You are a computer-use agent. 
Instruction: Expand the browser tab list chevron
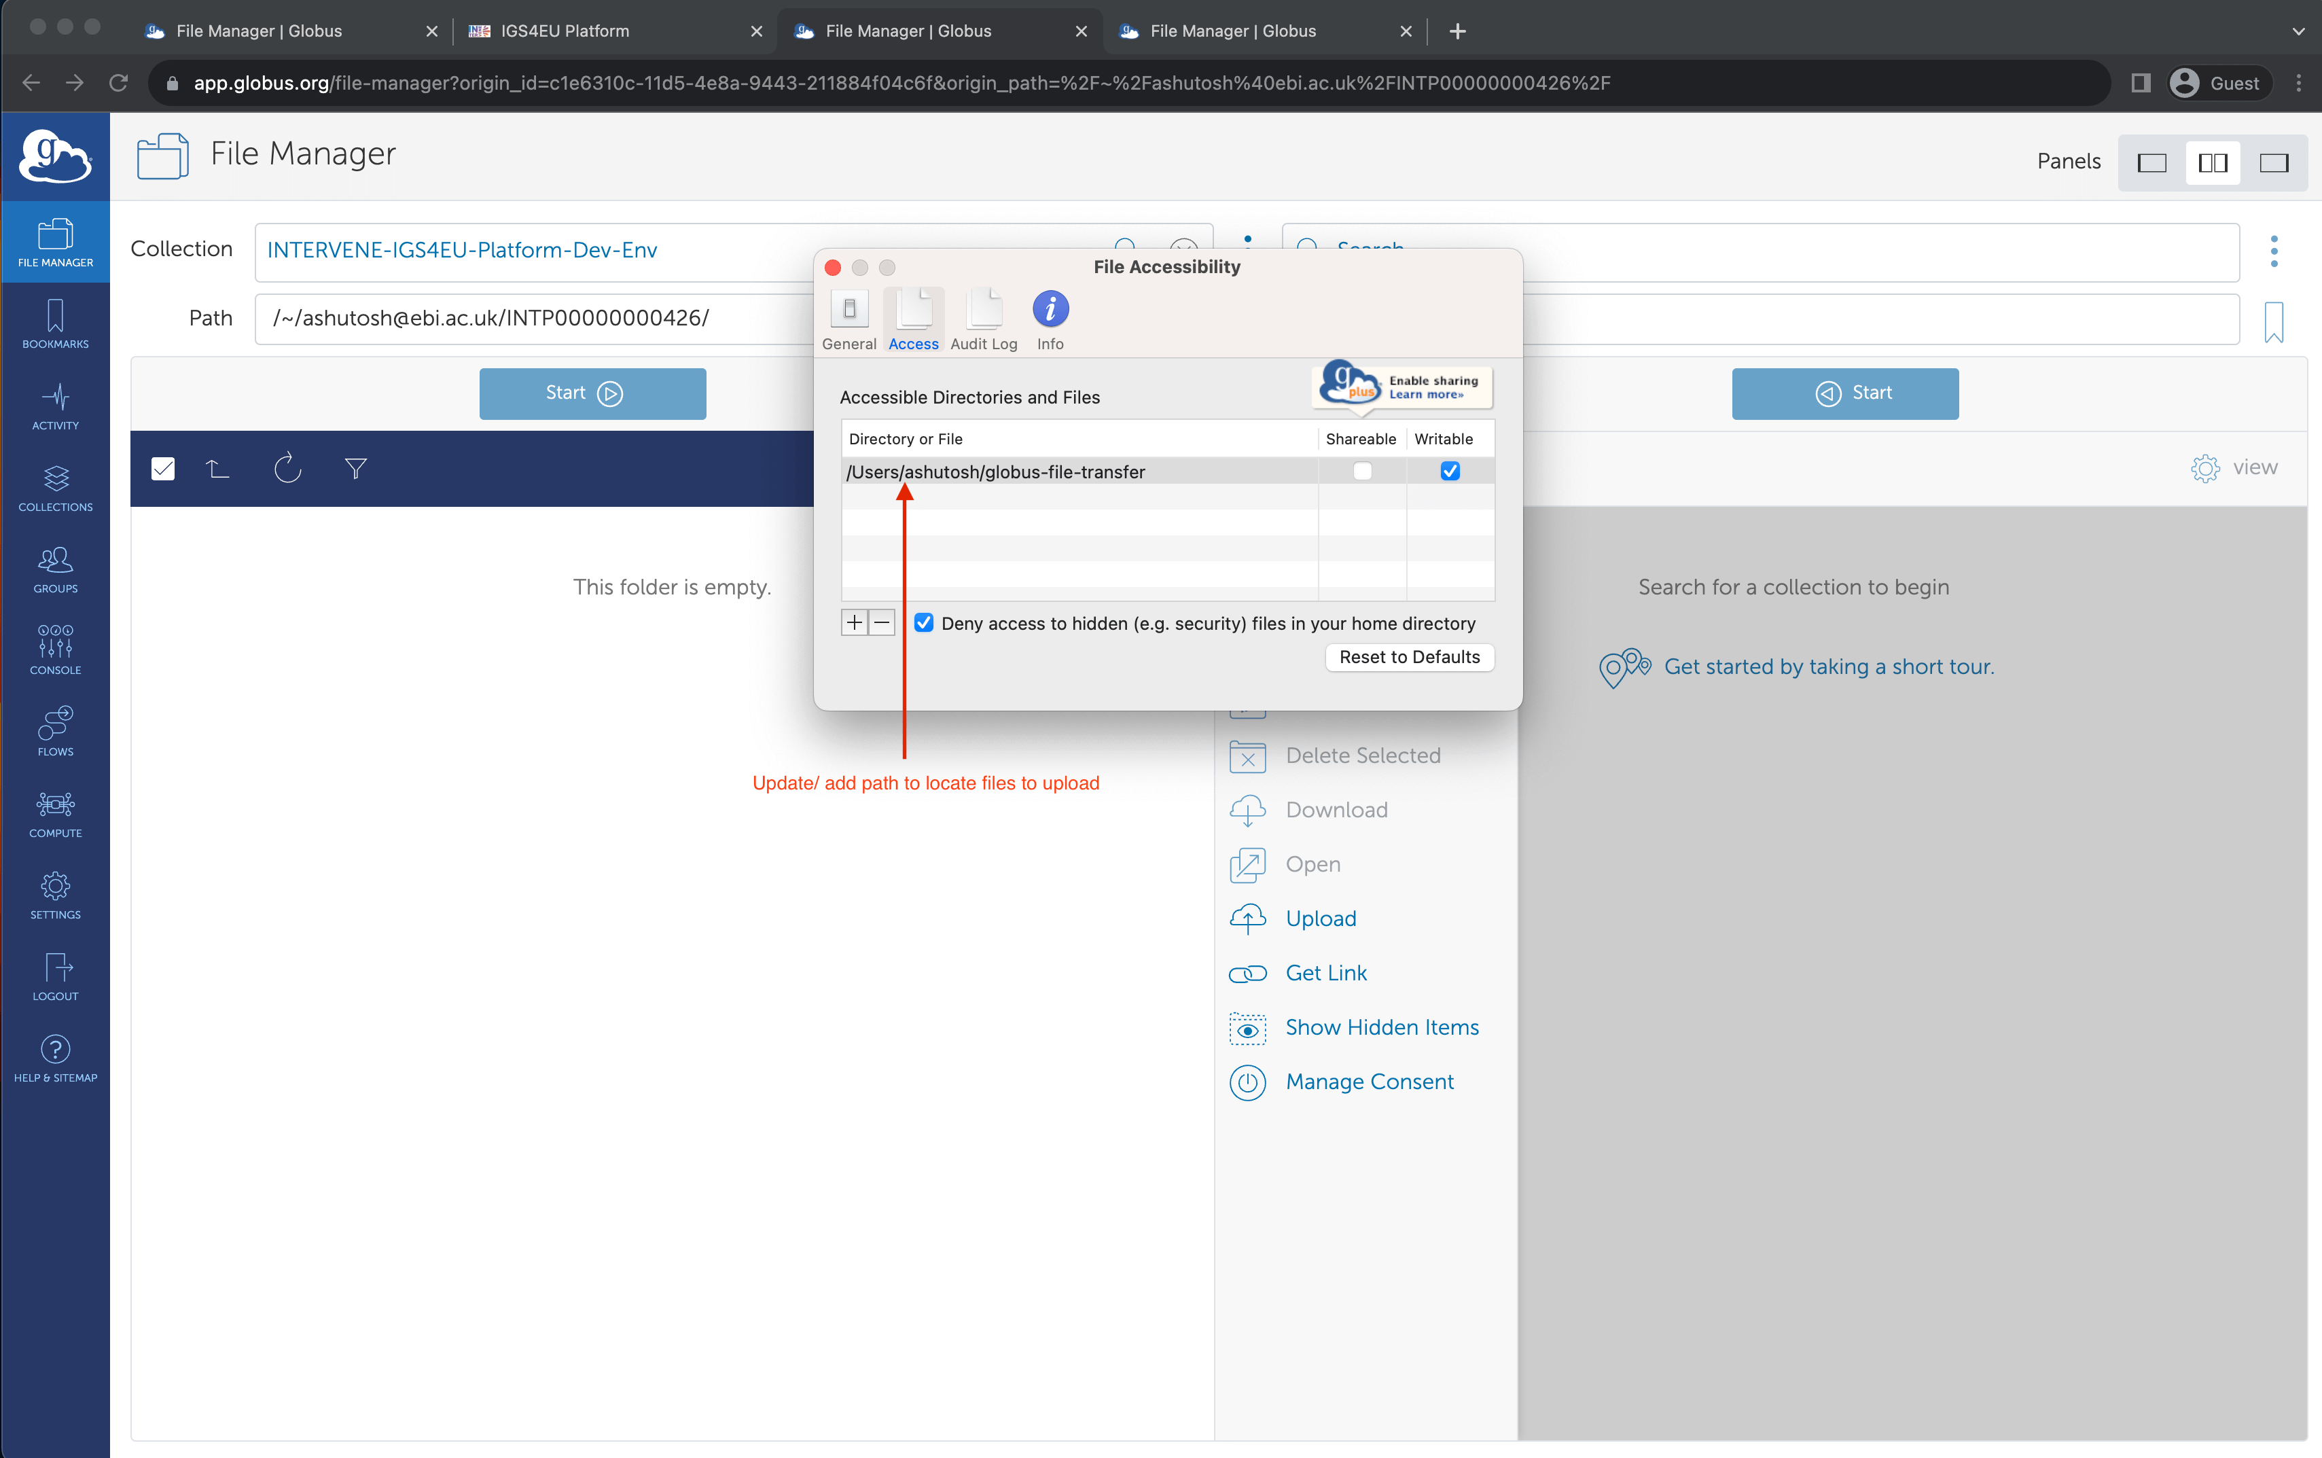[2298, 31]
